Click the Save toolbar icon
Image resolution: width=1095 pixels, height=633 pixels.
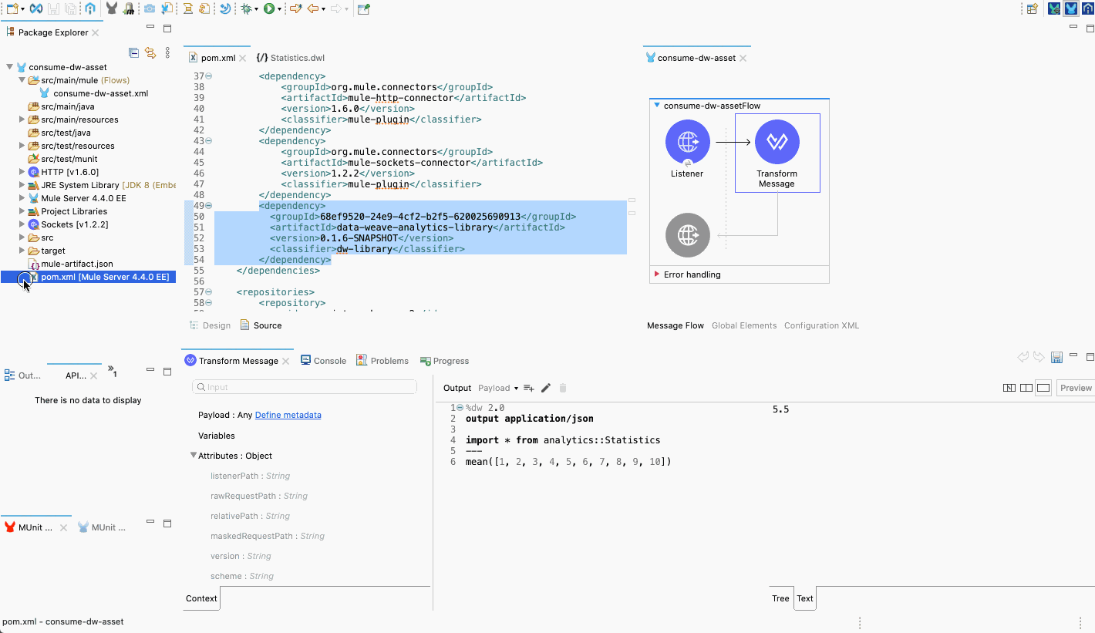pos(54,8)
